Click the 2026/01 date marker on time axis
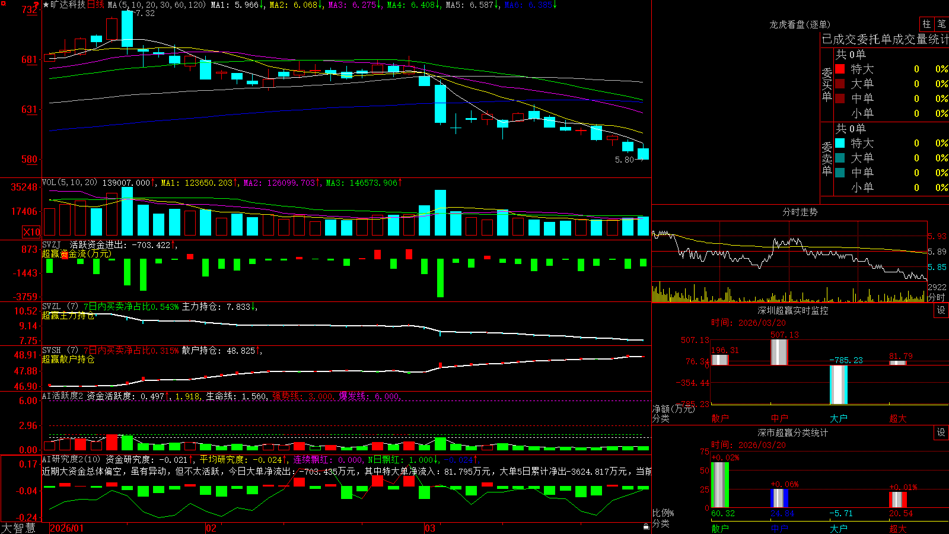 67,528
